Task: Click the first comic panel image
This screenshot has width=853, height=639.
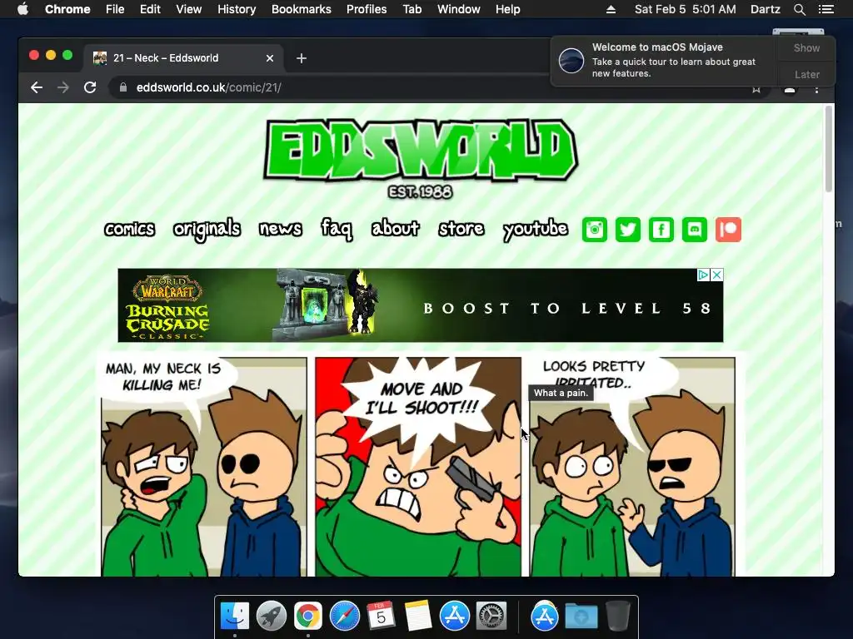Action: (x=204, y=466)
